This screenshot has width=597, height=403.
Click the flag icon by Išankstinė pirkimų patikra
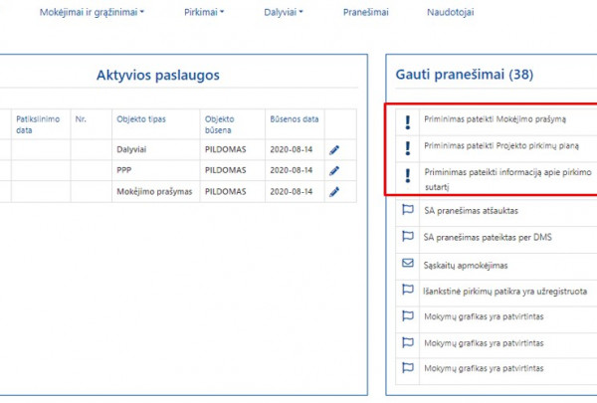tap(407, 290)
